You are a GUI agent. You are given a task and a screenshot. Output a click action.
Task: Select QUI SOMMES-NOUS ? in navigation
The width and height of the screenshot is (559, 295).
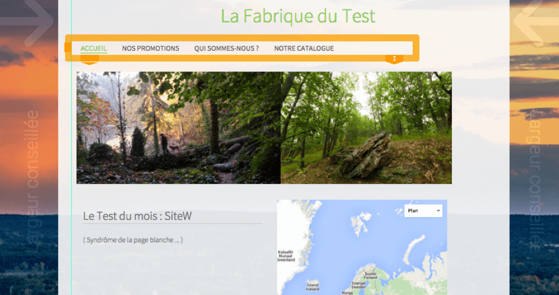click(x=226, y=48)
